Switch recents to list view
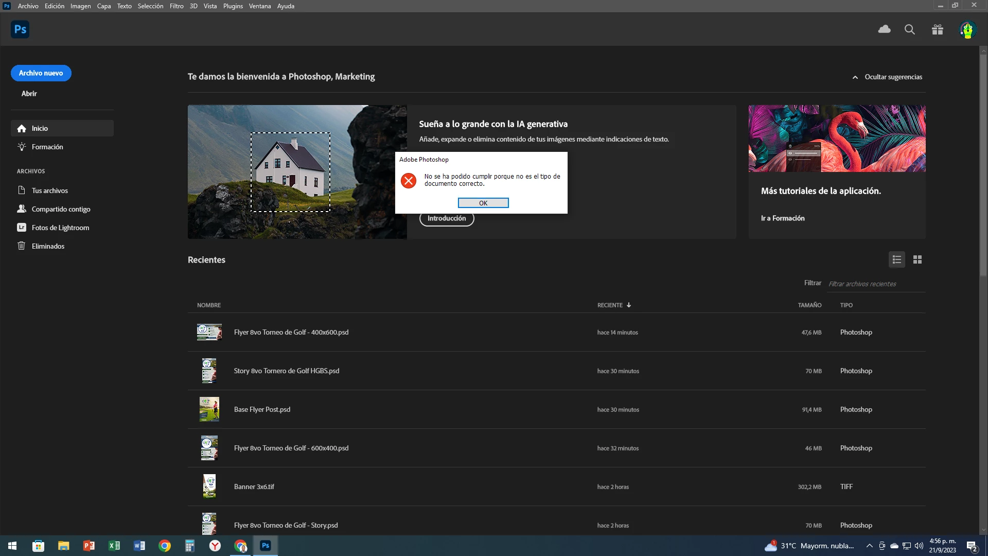This screenshot has width=988, height=556. (897, 259)
